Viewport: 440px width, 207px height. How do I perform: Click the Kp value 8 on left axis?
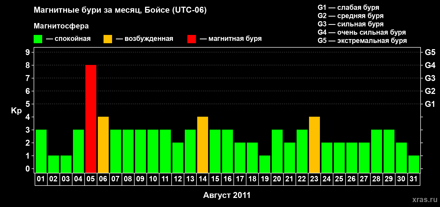point(28,65)
